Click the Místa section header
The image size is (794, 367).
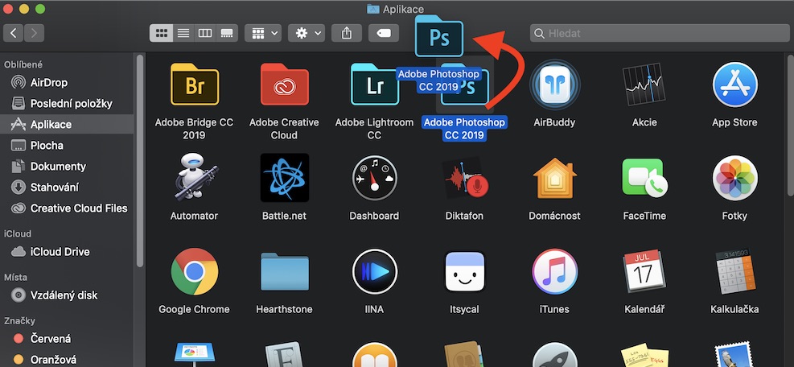click(16, 278)
